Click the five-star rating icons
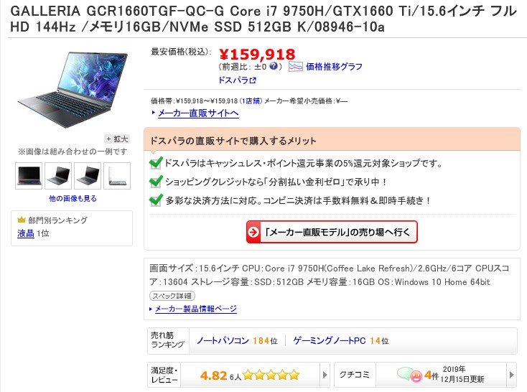The width and height of the screenshot is (527, 392). coord(271,375)
